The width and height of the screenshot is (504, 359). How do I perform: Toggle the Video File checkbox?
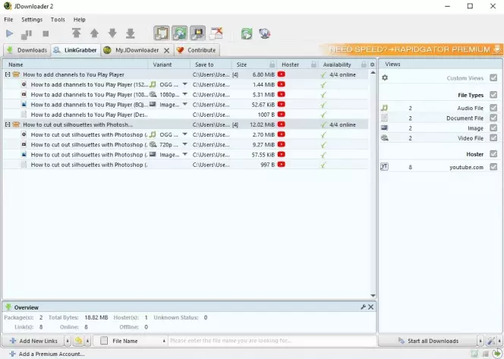coord(493,138)
